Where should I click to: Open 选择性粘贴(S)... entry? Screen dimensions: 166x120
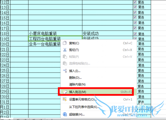coord(99,63)
